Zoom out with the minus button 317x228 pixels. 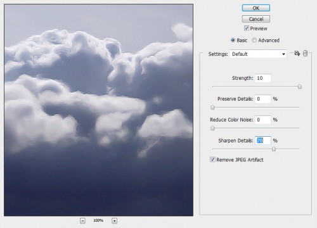point(82,221)
